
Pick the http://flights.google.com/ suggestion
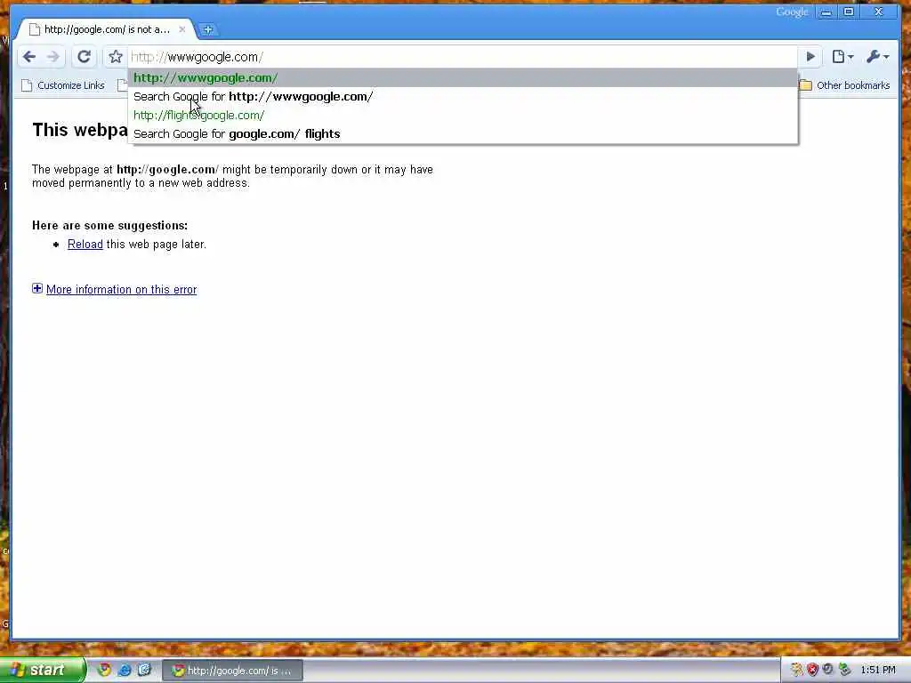point(463,115)
